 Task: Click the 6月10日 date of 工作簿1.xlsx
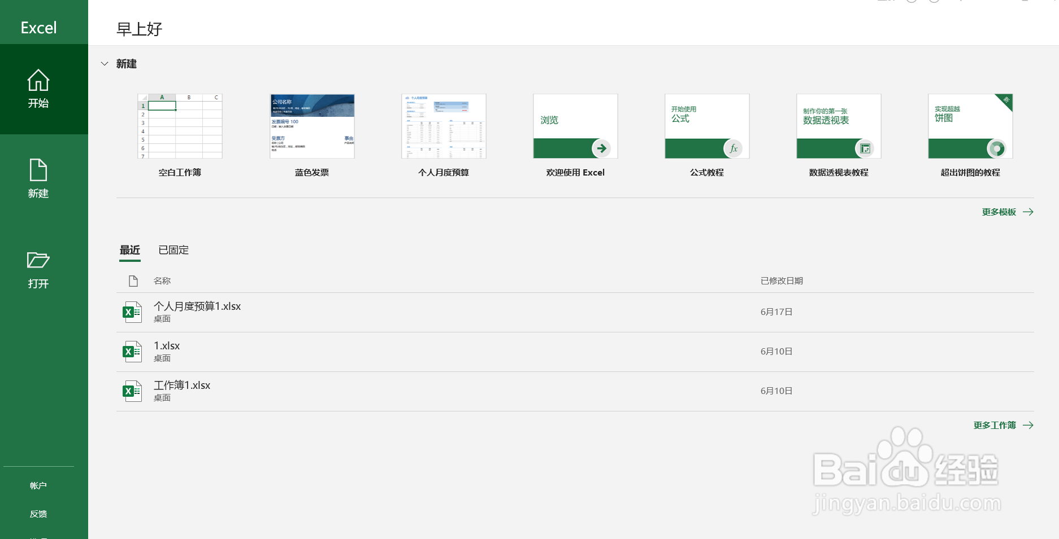(776, 391)
